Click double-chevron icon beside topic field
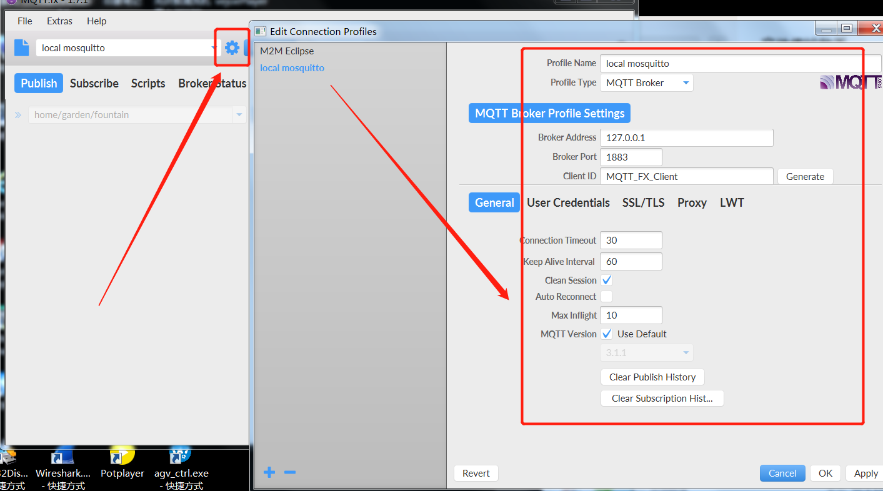 point(18,115)
